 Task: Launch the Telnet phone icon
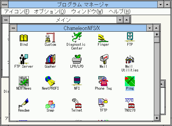coord(77,103)
